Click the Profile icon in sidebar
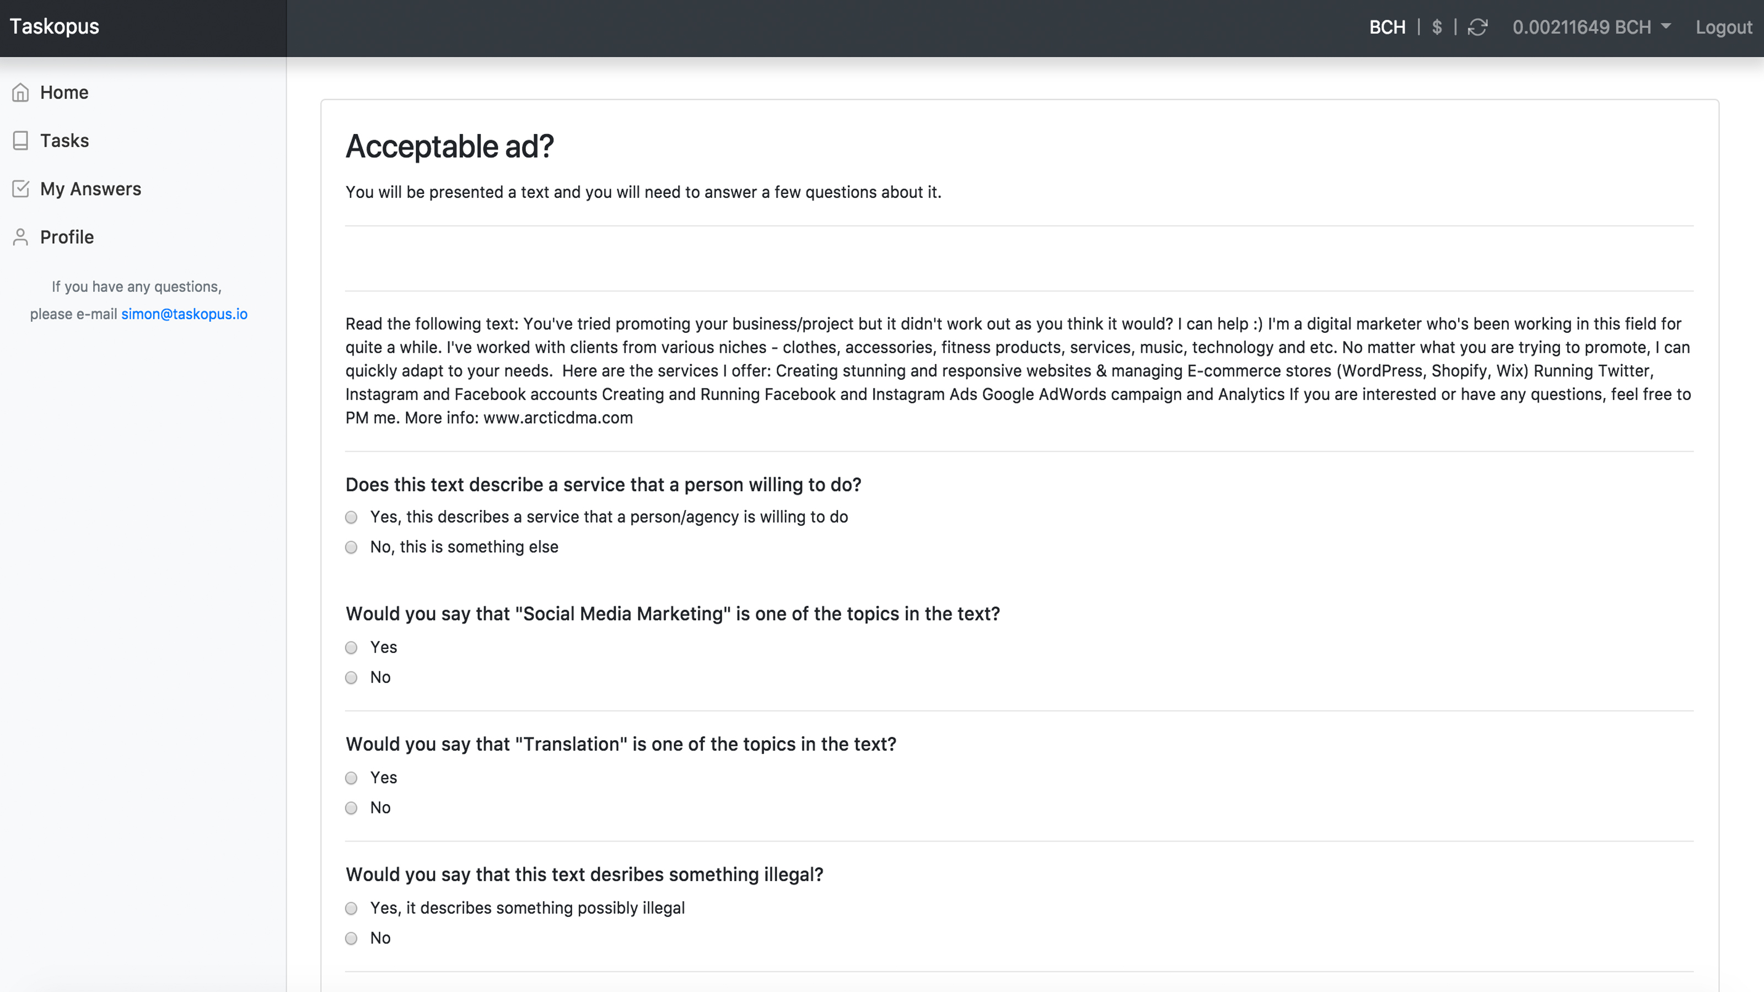Screen dimensions: 1764x992 [x=19, y=238]
